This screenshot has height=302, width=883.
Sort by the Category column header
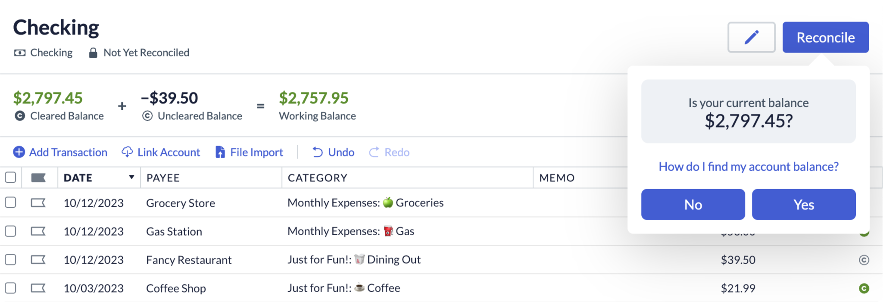318,177
